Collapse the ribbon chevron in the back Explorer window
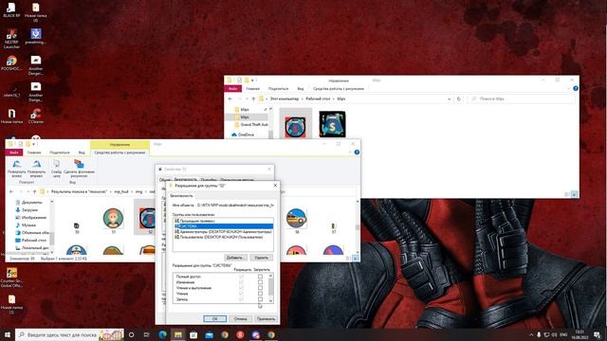Screen dimensions: 607x341 [568, 88]
